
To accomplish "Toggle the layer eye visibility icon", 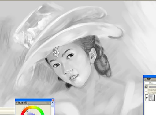I will [147, 98].
